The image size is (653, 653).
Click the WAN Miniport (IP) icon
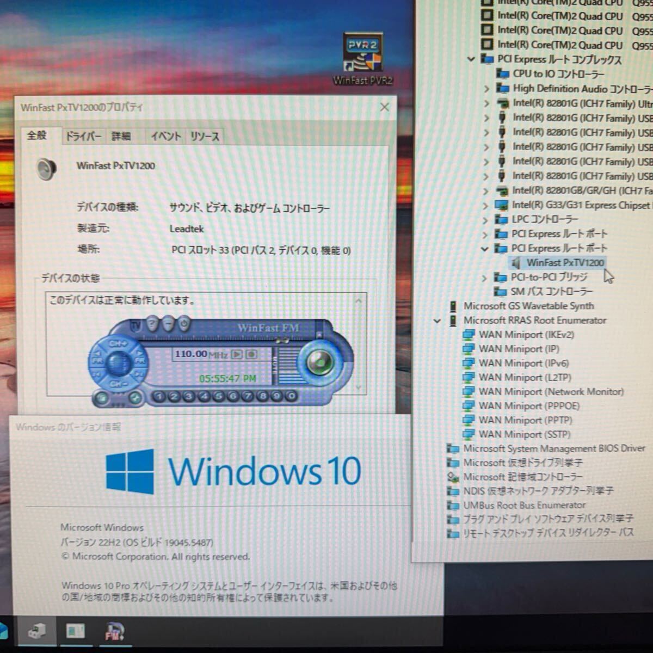coord(468,349)
